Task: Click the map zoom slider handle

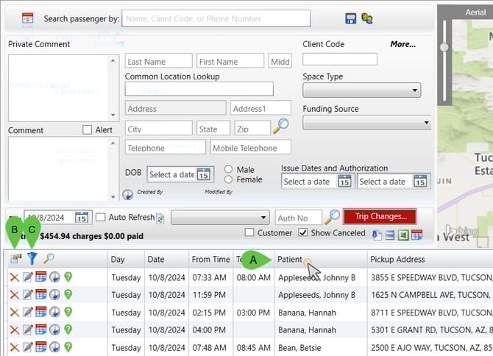Action: (x=444, y=47)
